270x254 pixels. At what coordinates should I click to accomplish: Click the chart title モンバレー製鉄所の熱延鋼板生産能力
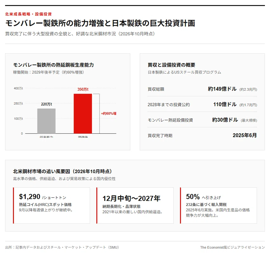click(53, 65)
